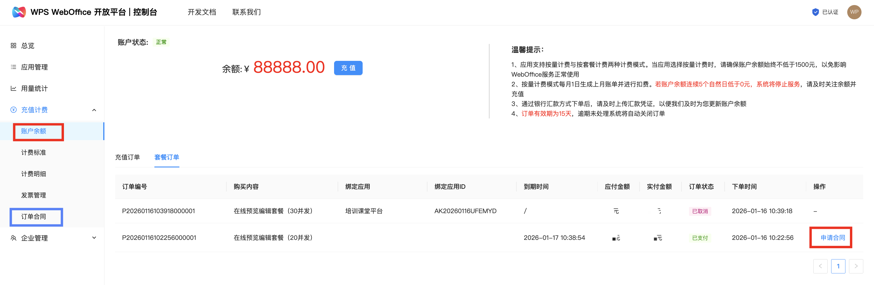Go to next page with right arrow
Viewport: 874px width, 285px height.
tap(856, 266)
